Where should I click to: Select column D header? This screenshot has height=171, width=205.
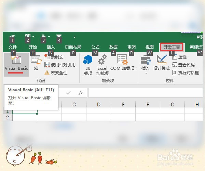tap(99, 104)
